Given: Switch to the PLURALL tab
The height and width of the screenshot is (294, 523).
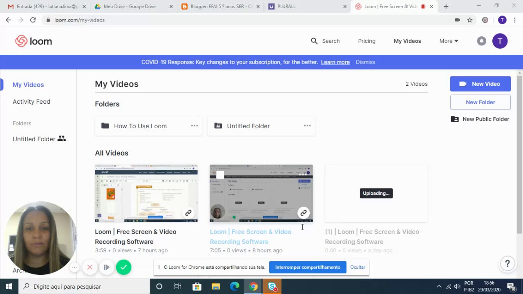Looking at the screenshot, I should pyautogui.click(x=306, y=7).
